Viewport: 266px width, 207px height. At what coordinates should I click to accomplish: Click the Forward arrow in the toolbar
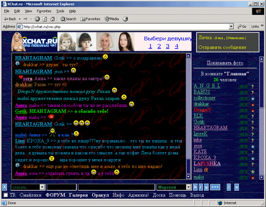click(x=25, y=19)
